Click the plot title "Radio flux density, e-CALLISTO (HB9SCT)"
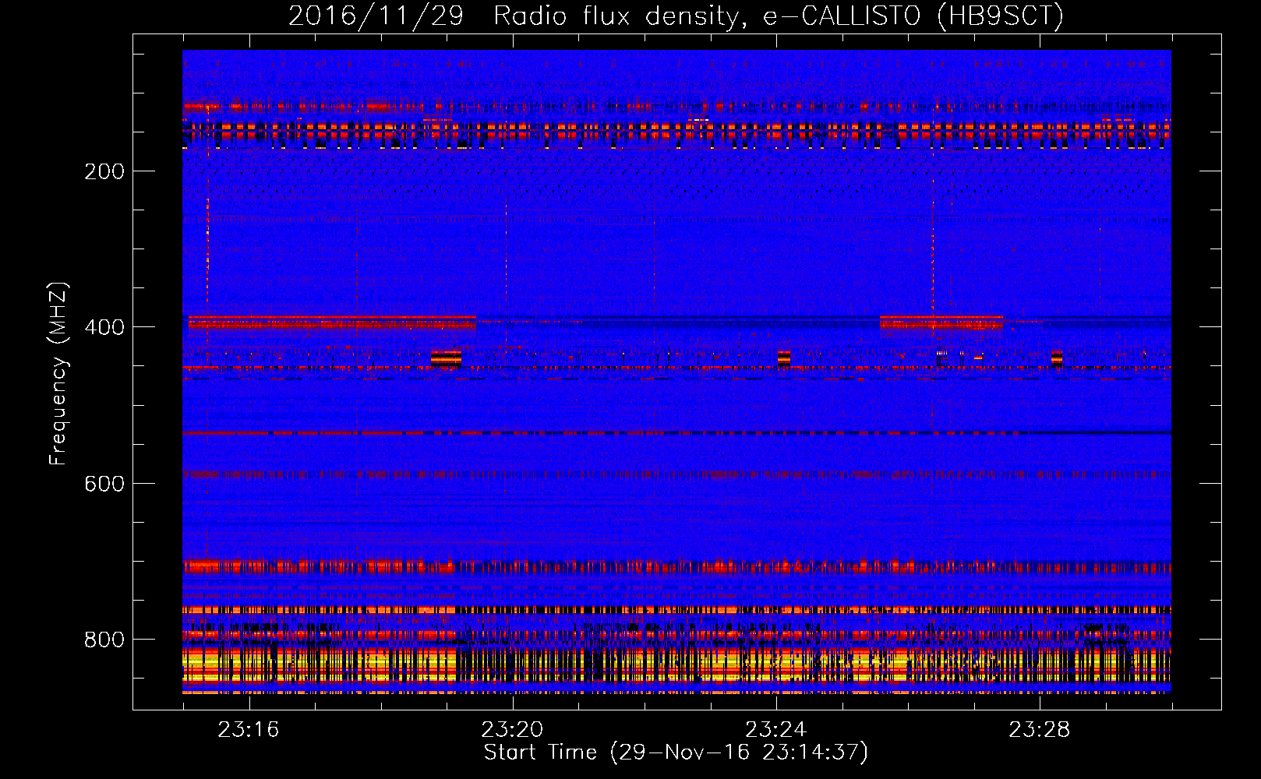The image size is (1261, 779). click(779, 16)
